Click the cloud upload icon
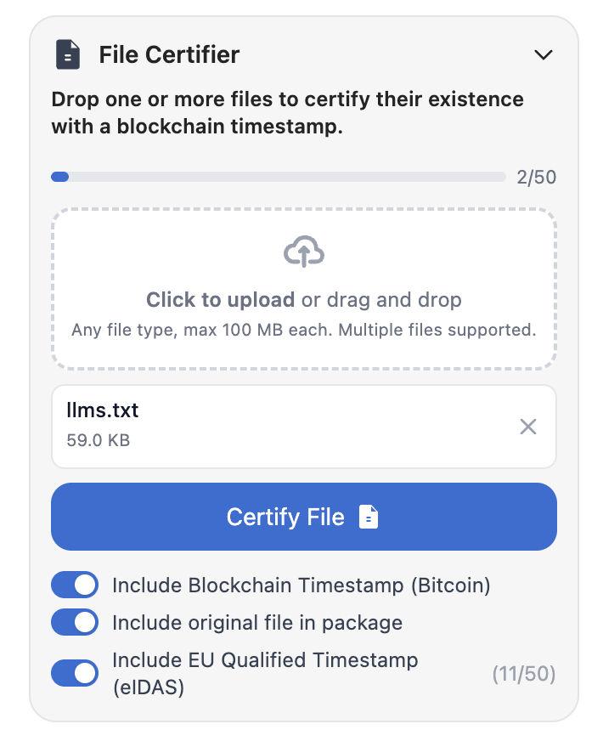Screen dimensions: 603x741 point(303,251)
